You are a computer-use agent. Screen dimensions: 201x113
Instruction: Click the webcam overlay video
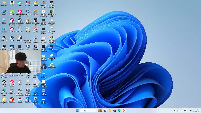pyautogui.click(x=20, y=62)
